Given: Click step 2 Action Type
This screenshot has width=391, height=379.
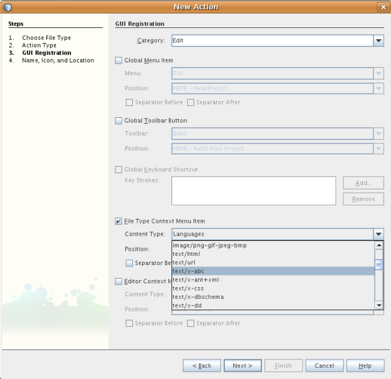Looking at the screenshot, I should [39, 46].
